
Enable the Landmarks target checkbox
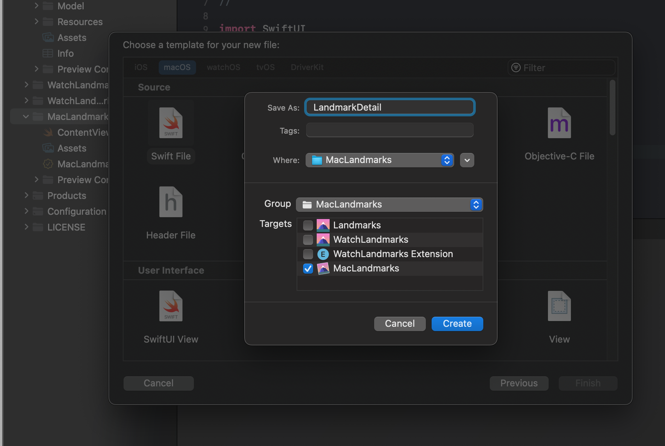tap(308, 225)
